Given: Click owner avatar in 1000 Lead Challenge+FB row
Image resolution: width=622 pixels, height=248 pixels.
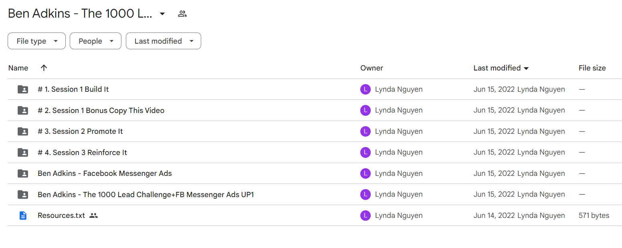Looking at the screenshot, I should click(366, 194).
